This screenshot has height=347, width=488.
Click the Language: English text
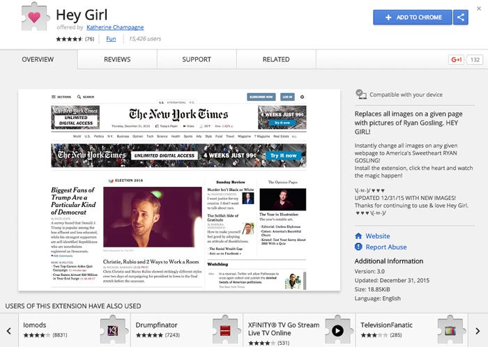click(378, 298)
